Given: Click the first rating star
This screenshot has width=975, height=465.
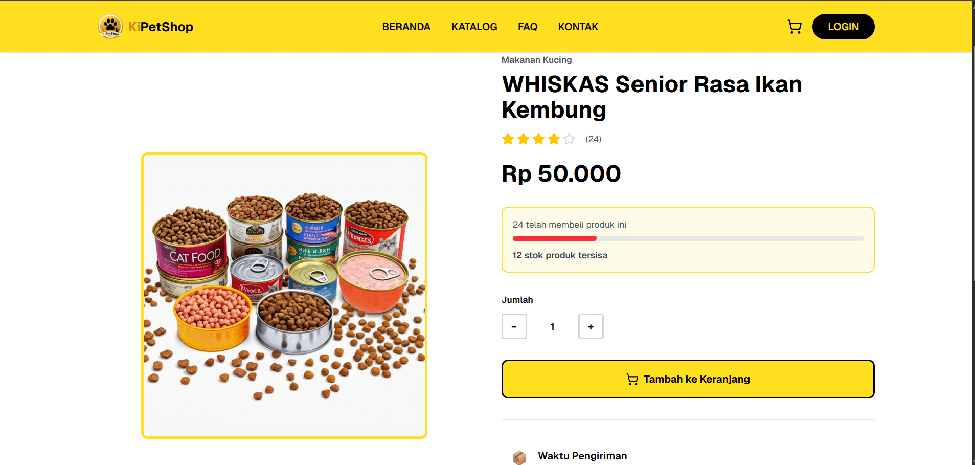Looking at the screenshot, I should 508,139.
